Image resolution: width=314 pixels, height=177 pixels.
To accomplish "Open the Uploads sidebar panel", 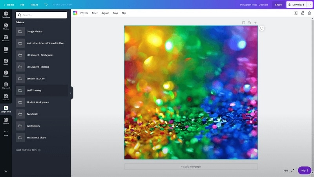I will [x=6, y=97].
